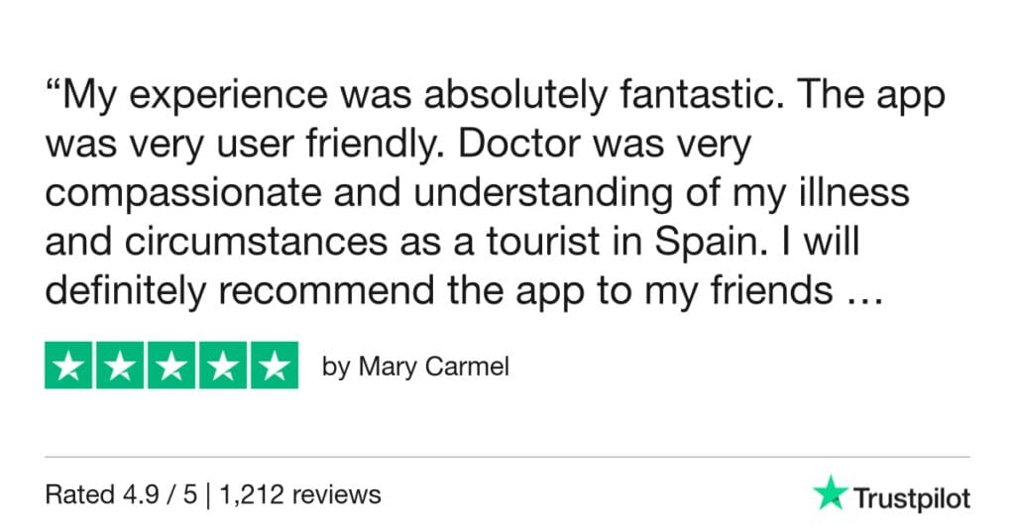Click the first green star
The width and height of the screenshot is (1015, 530).
(x=69, y=366)
